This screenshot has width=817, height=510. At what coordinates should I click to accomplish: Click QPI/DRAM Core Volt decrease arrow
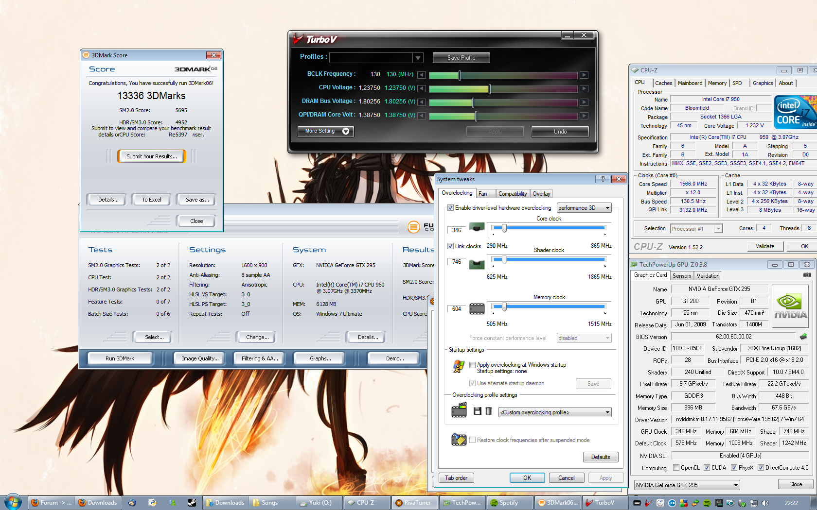point(422,116)
